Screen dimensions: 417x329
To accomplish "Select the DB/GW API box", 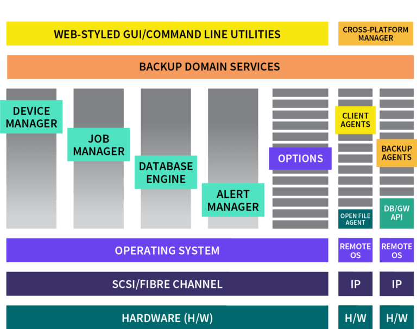I will coord(396,213).
